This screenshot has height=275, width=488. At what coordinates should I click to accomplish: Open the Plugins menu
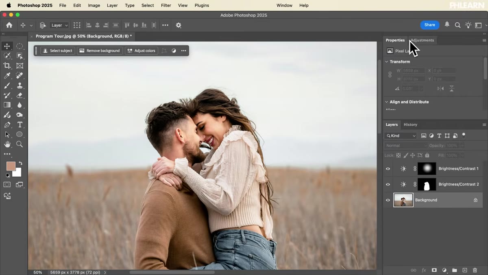tap(202, 5)
